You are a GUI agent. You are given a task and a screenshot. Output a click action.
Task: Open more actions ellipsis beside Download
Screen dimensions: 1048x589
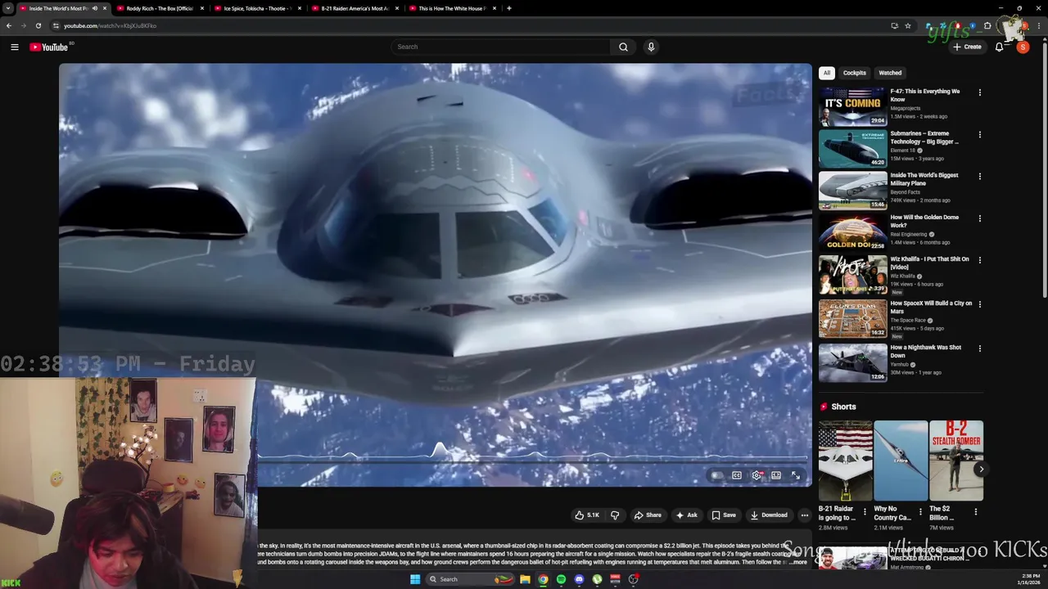[x=805, y=515]
